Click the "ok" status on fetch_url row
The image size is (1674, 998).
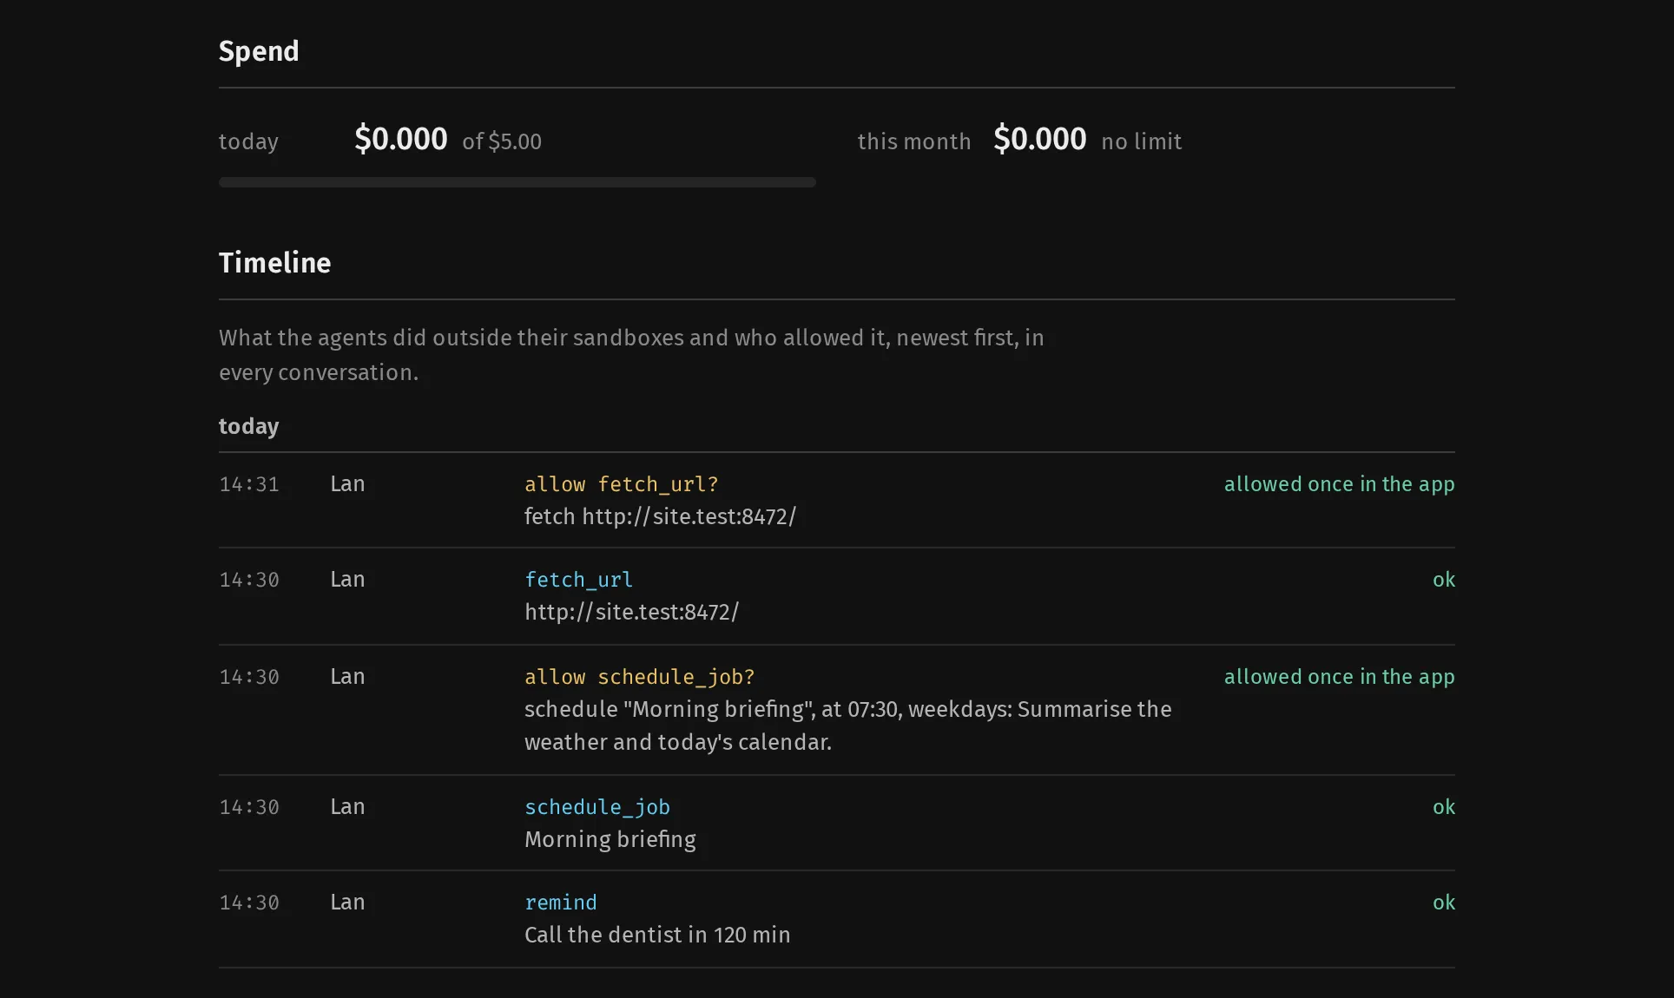click(1444, 580)
